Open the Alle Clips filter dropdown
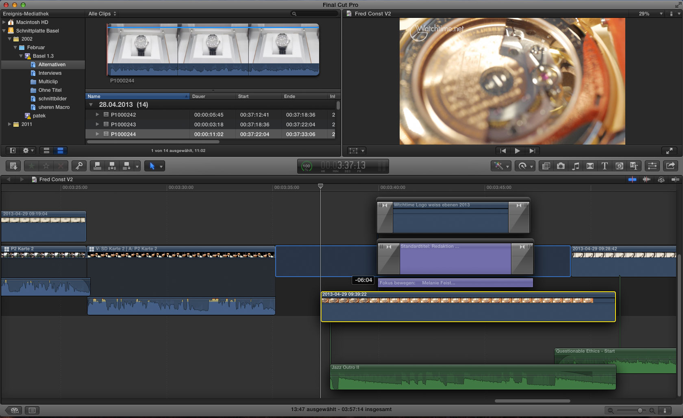Viewport: 683px width, 418px height. [x=102, y=14]
